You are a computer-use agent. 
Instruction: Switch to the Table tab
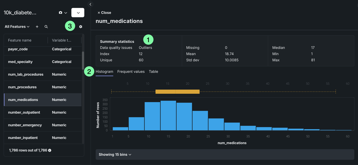[x=153, y=72]
